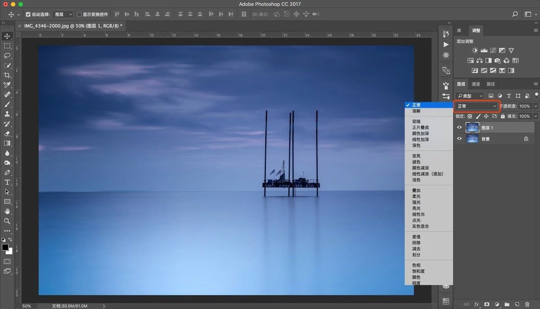Toggle visibility of the 背景 layer
540x309 pixels.
click(x=459, y=139)
